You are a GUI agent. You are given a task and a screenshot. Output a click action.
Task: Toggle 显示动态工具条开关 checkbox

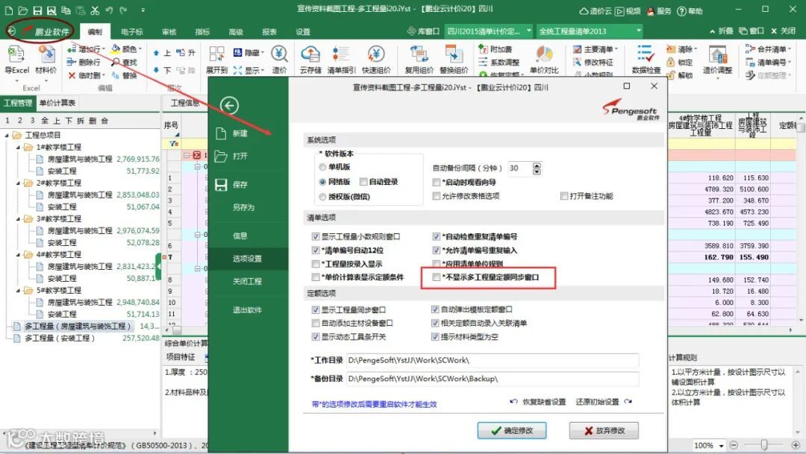[316, 337]
